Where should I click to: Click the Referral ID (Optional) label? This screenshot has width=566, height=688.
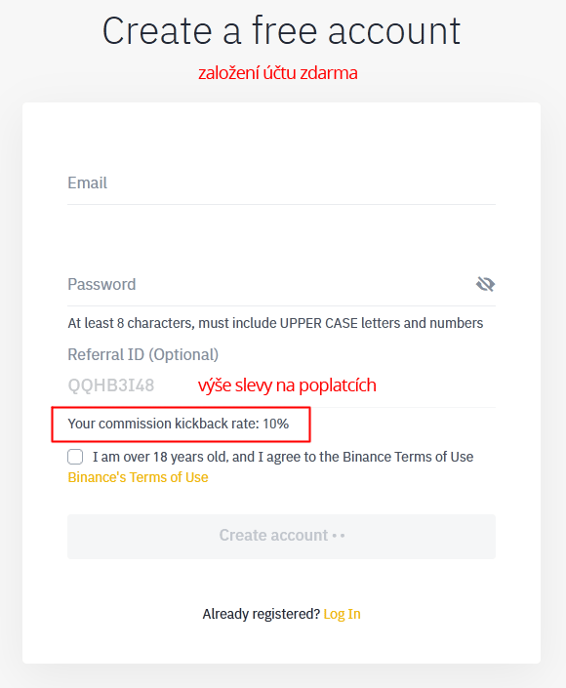(x=143, y=354)
